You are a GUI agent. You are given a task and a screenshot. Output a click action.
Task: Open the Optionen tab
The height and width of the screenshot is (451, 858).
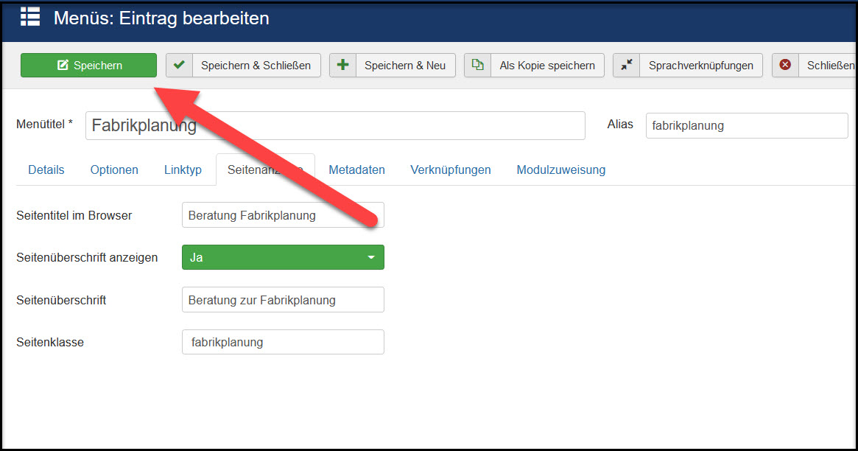(x=114, y=169)
